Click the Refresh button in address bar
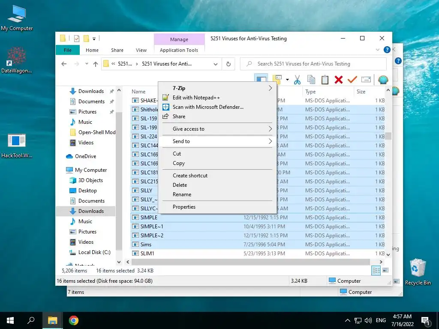The image size is (439, 329). tap(229, 64)
